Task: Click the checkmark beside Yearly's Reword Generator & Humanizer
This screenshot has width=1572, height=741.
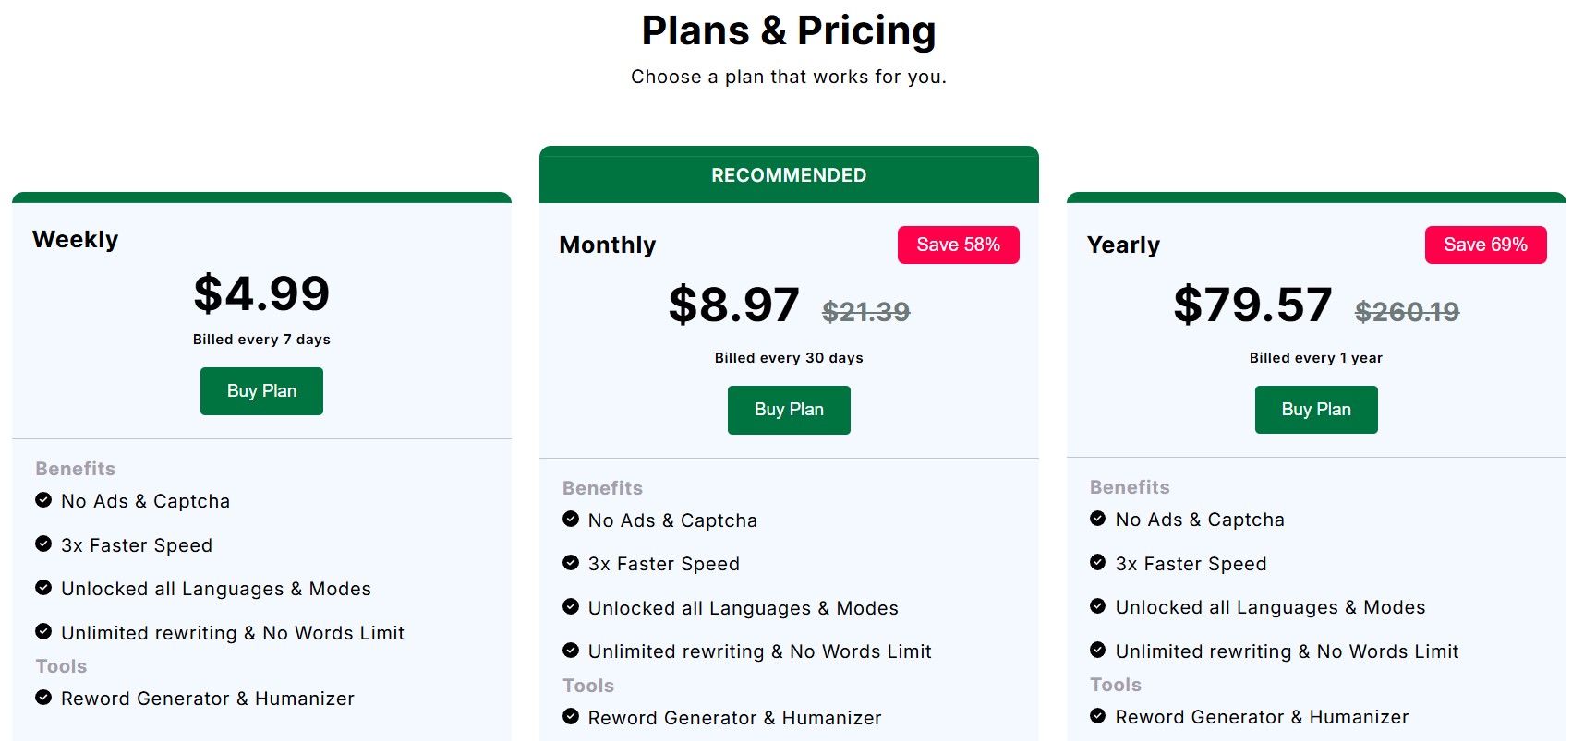Action: pyautogui.click(x=1097, y=715)
